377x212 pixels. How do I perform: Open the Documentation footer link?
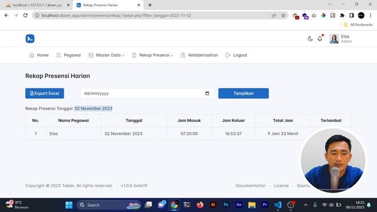pos(250,185)
